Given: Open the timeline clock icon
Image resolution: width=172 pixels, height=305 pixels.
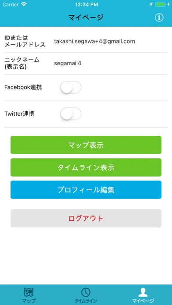Looking at the screenshot, I should [86, 292].
